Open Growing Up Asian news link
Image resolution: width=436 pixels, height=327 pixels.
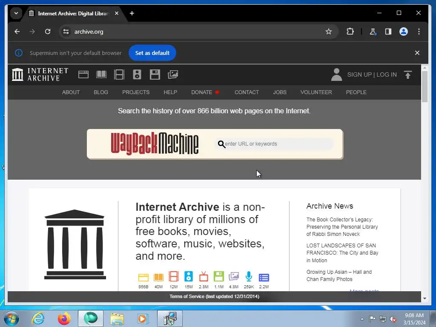(x=339, y=275)
